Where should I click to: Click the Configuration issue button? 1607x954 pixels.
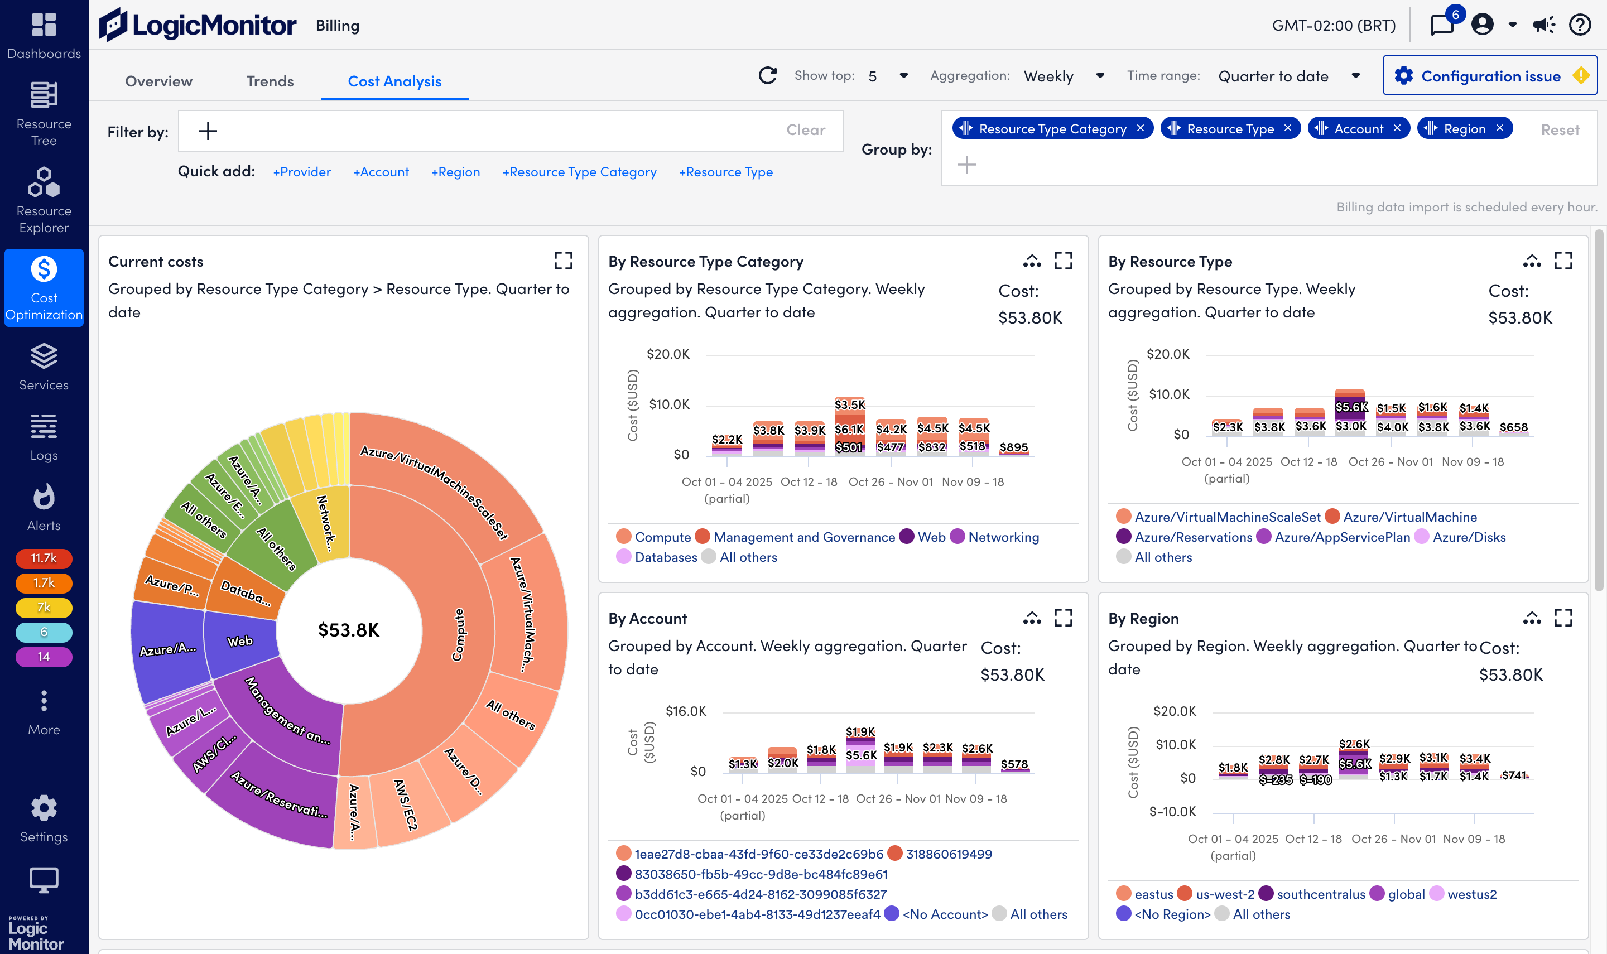[1490, 76]
